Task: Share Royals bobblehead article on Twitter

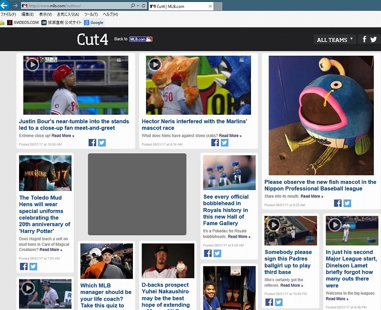Action: [x=218, y=253]
